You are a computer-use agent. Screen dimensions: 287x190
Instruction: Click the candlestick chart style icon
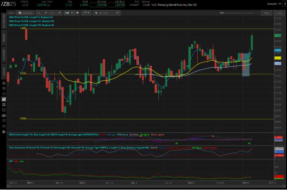pyautogui.click(x=68, y=13)
